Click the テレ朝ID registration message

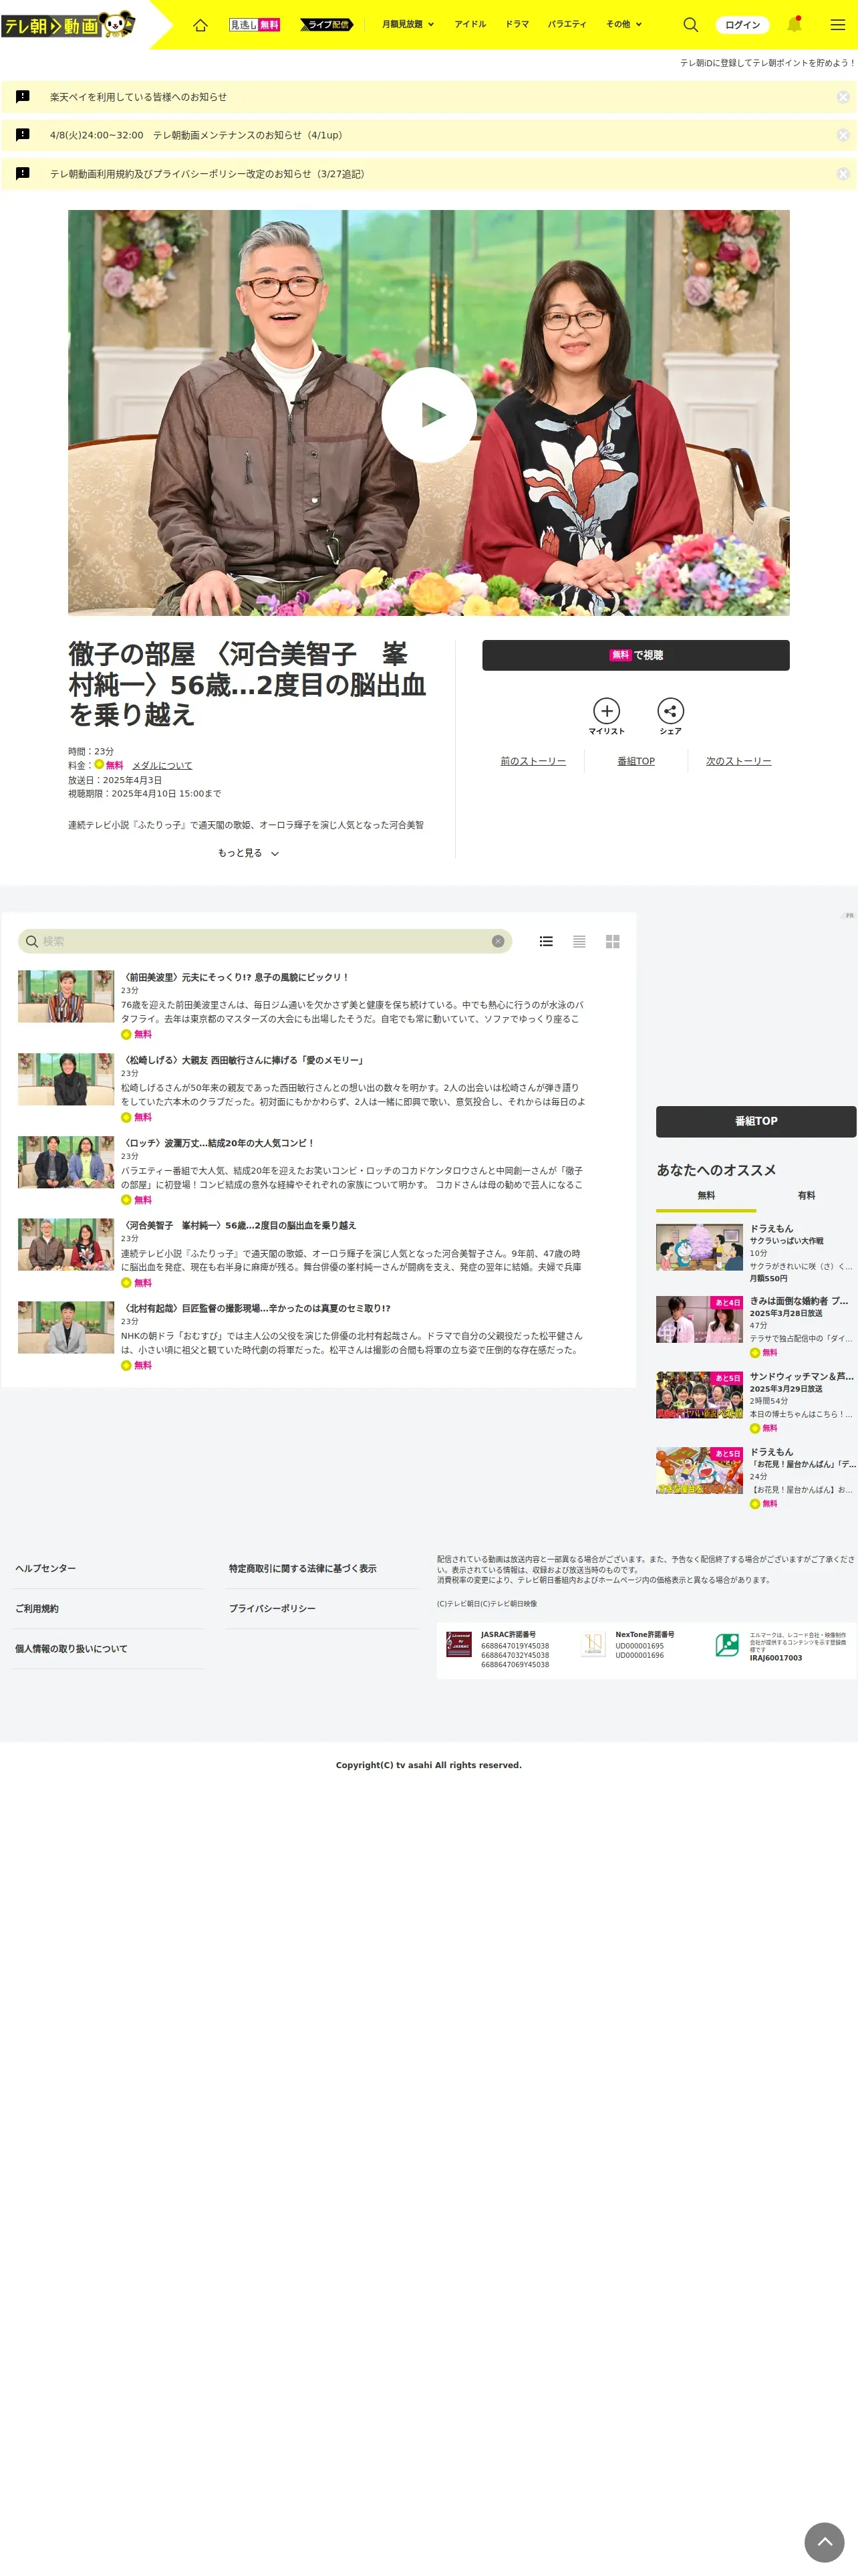coord(767,62)
